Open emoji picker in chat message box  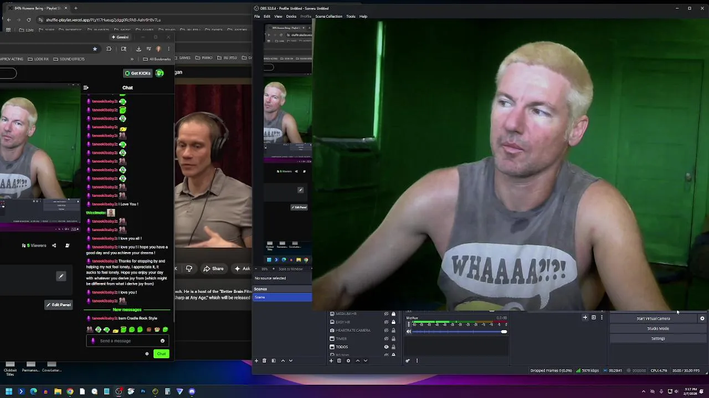click(162, 341)
